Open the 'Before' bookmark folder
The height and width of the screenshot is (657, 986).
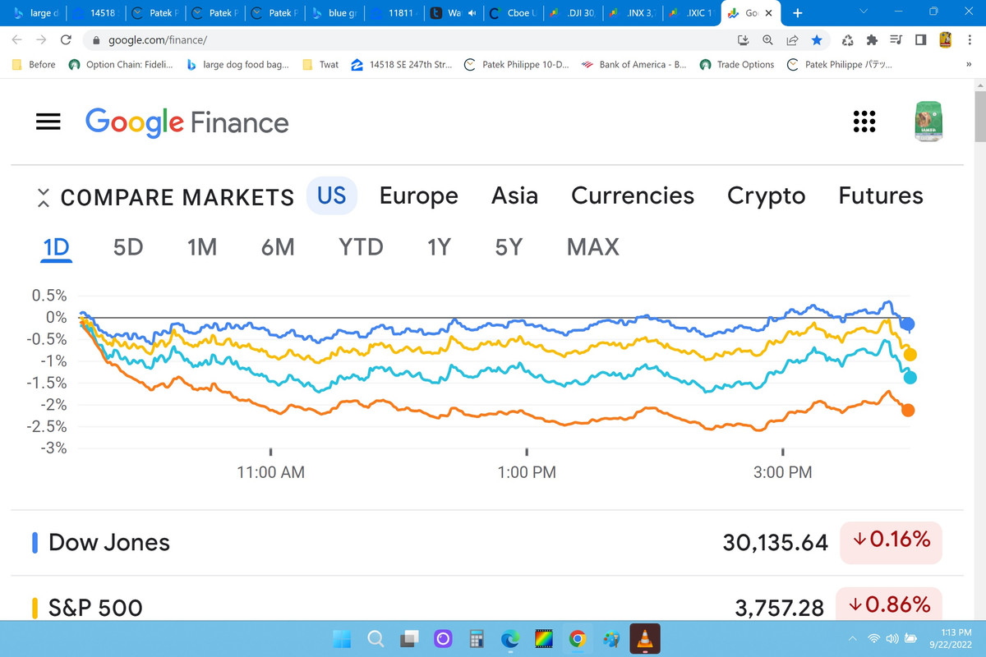[x=35, y=64]
